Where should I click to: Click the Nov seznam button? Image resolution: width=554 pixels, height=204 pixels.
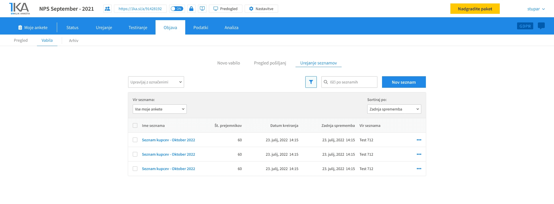(404, 82)
